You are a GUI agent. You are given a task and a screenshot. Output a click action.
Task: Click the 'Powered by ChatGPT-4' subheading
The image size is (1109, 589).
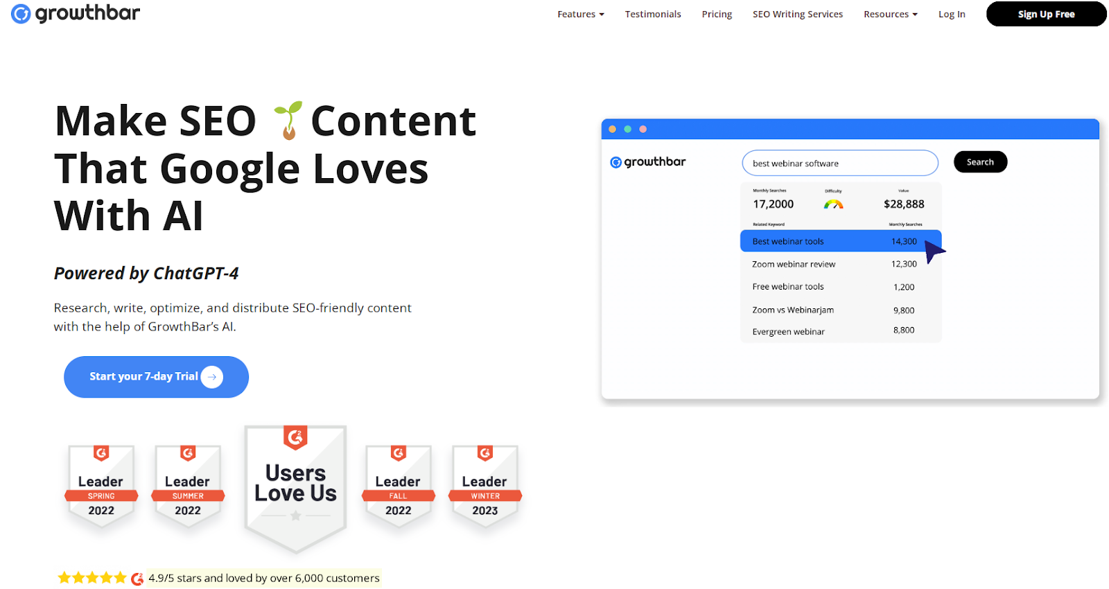pos(146,274)
